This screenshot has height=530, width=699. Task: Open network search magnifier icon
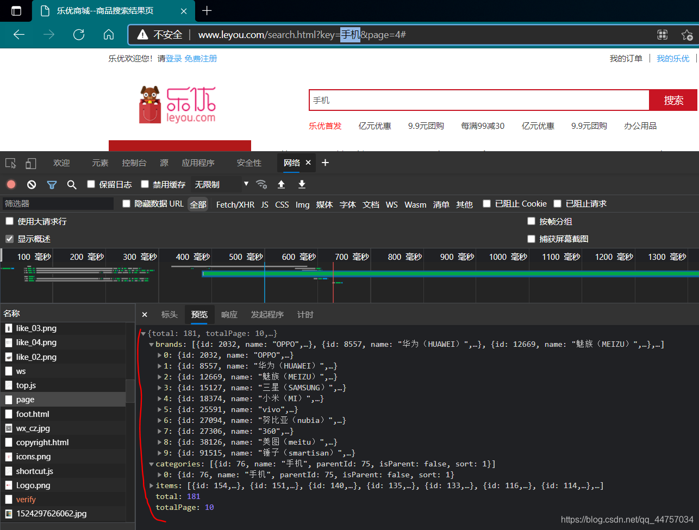coord(72,185)
